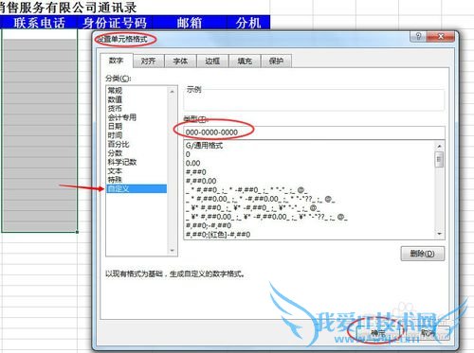Viewport: 474px width, 353px height.
Task: Open the 边框 tab
Action: pos(212,61)
